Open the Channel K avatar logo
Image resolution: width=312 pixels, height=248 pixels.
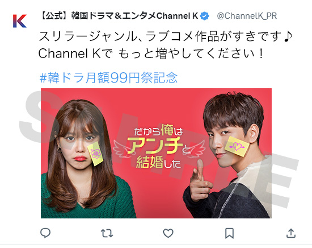click(20, 21)
